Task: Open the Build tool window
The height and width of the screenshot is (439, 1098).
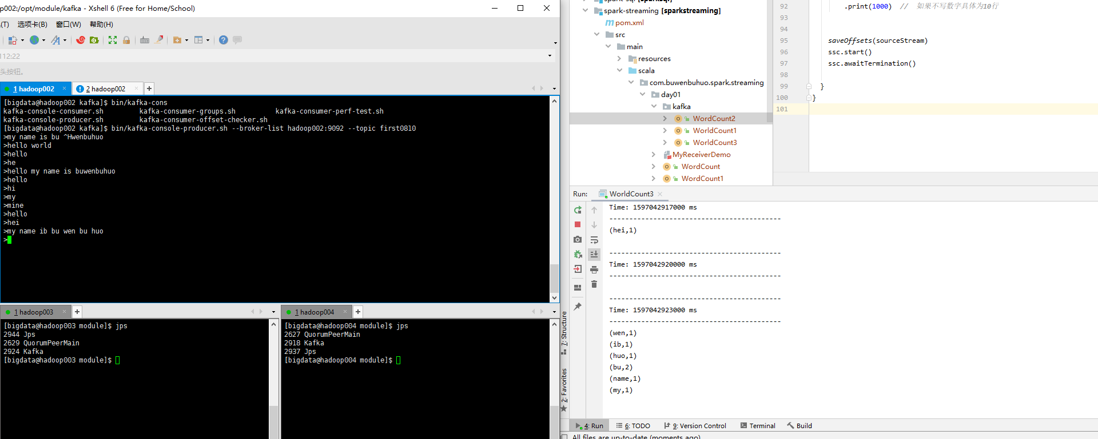Action: coord(799,426)
